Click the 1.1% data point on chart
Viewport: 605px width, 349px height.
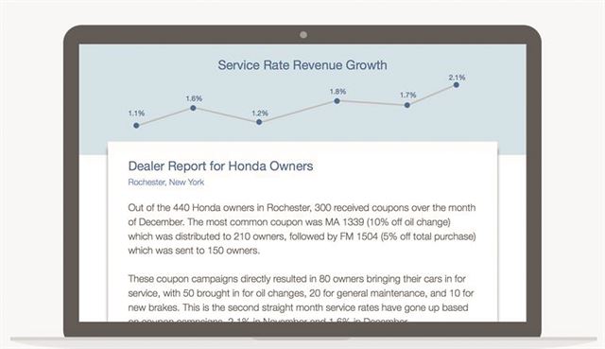coord(136,126)
